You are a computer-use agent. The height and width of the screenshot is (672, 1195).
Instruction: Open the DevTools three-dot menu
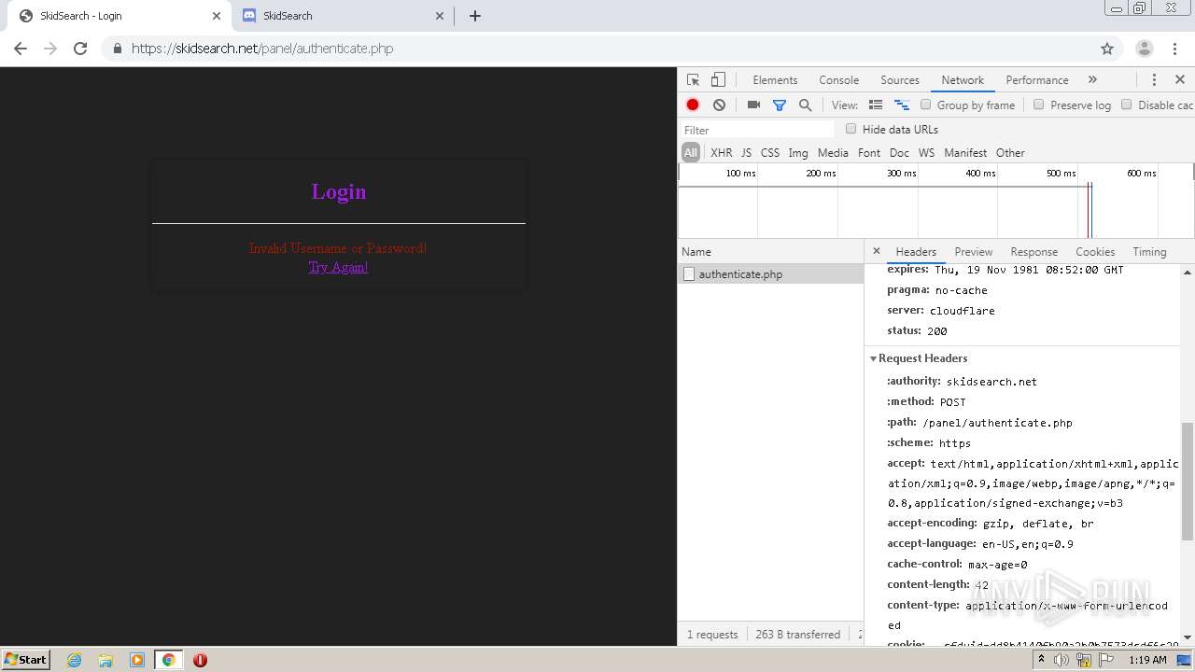[x=1154, y=80]
